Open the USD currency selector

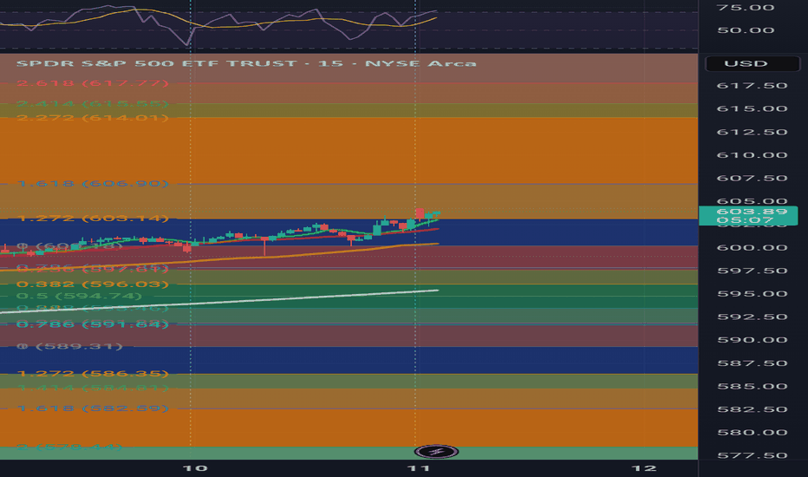[752, 63]
